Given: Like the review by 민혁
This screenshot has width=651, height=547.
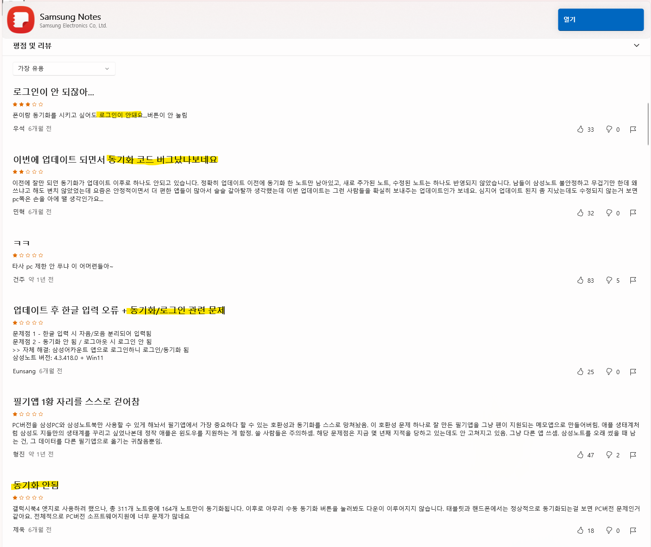Looking at the screenshot, I should click(580, 213).
